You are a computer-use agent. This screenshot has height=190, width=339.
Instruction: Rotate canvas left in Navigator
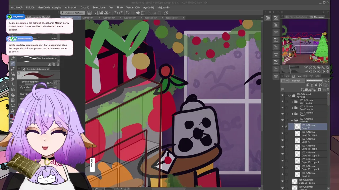click(x=310, y=72)
